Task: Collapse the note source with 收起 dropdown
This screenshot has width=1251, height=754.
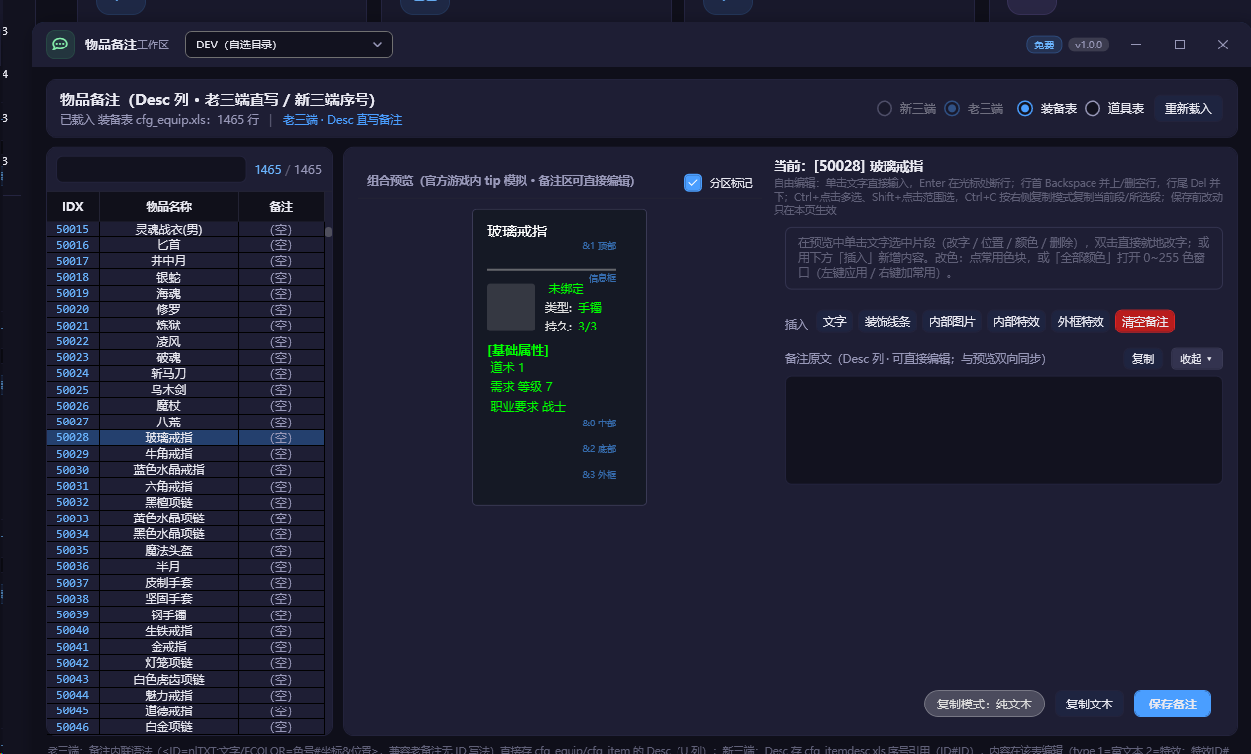Action: [1197, 359]
